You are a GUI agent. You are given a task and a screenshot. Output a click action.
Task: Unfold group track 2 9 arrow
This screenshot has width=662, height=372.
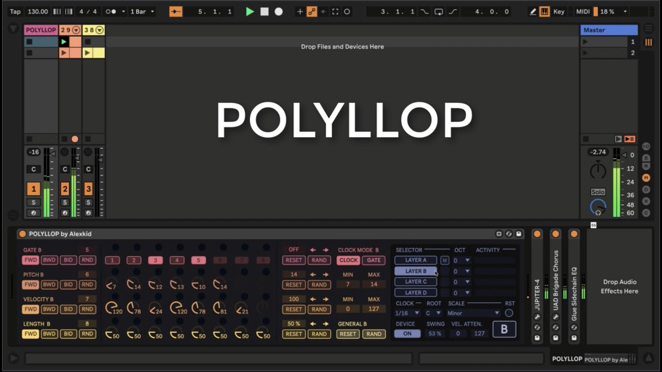(77, 30)
